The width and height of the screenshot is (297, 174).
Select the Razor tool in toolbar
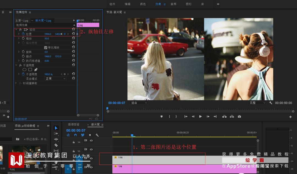pos(56,145)
